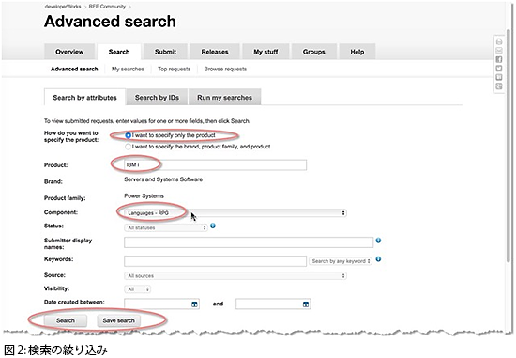Click the Keywords text field
The width and height of the screenshot is (516, 358).
215,261
